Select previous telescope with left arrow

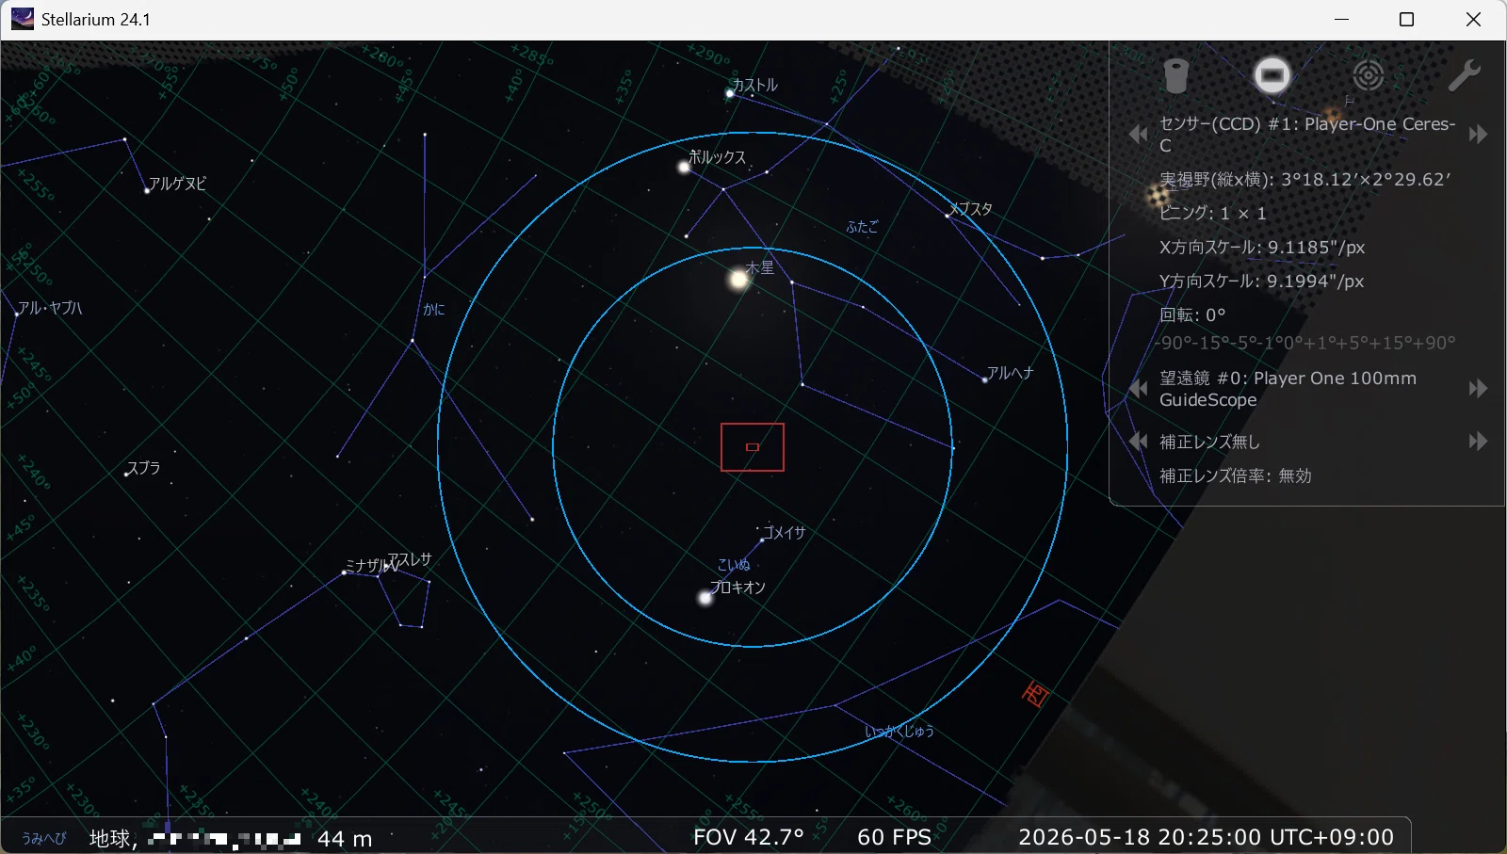click(1139, 389)
